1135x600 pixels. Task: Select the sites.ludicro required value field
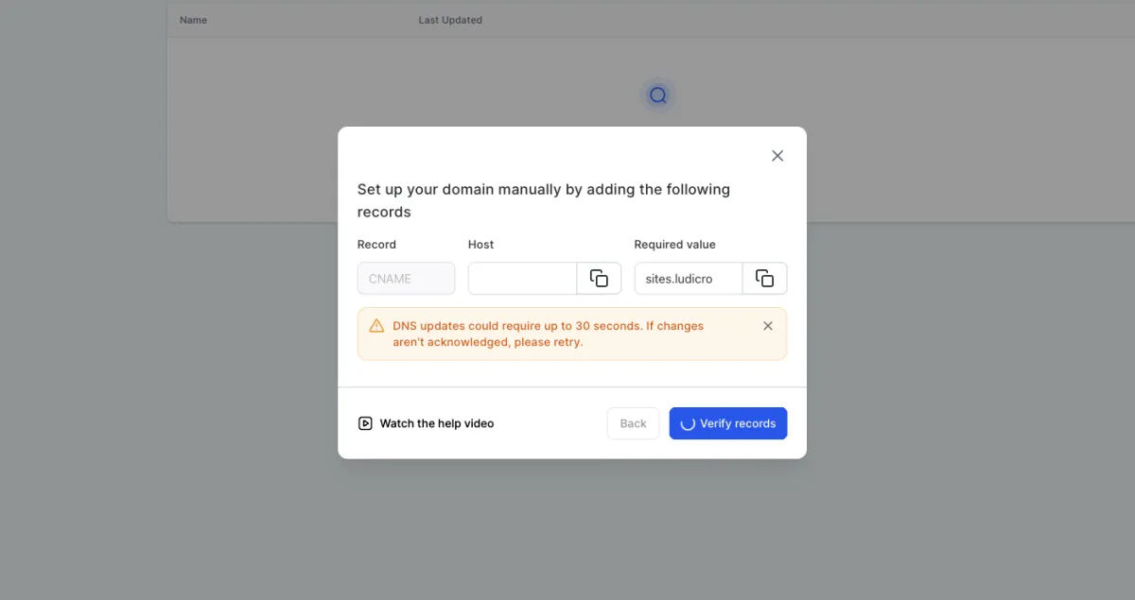point(688,279)
